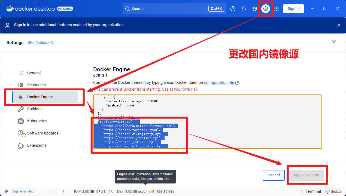346x196 pixels.
Task: Open Kubernetes settings section
Action: point(37,121)
